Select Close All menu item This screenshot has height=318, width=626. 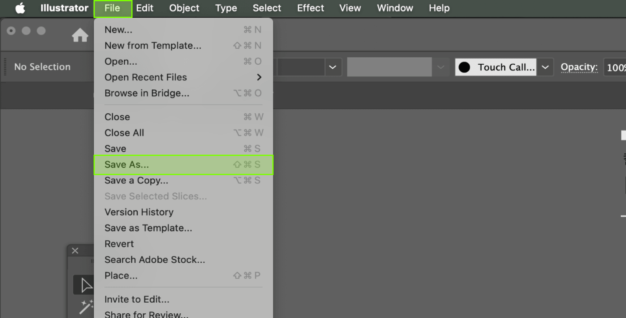click(x=183, y=133)
